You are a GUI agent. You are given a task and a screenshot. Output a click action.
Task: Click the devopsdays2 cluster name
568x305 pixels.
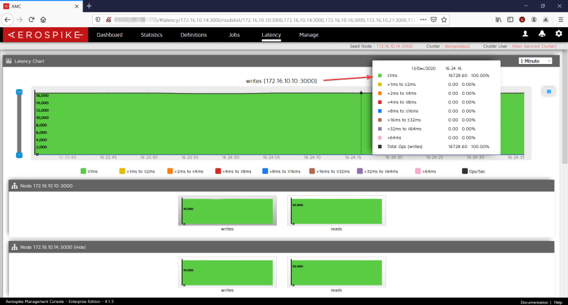(x=457, y=46)
